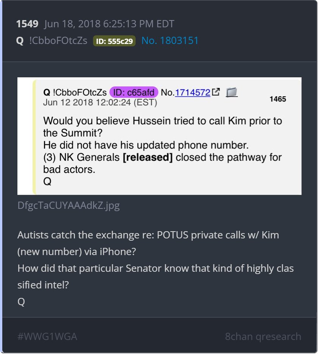The height and width of the screenshot is (354, 318).
Task: Open embedded post number 1714572 link
Action: coord(192,92)
